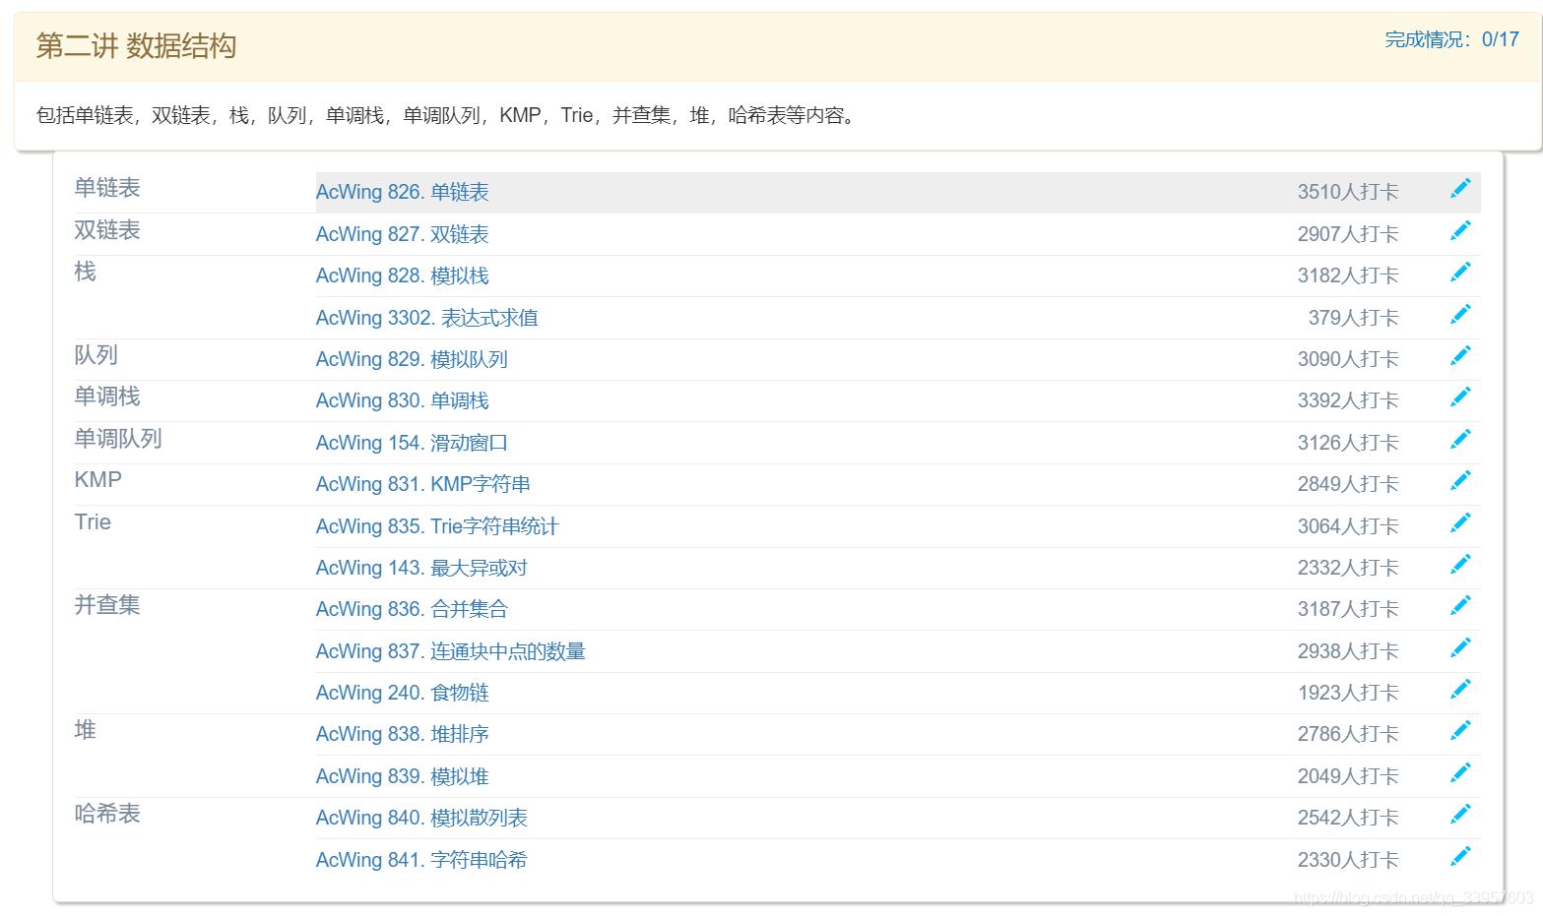Open problem AcWing 828. 模拟栈
Image resolution: width=1543 pixels, height=916 pixels.
402,275
